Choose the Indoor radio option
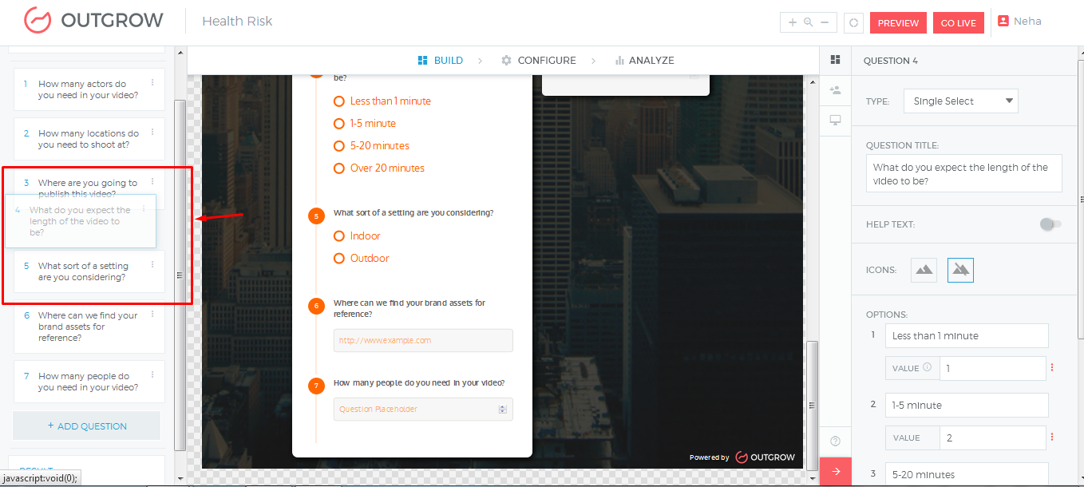Screen dimensions: 1084x487 click(339, 236)
